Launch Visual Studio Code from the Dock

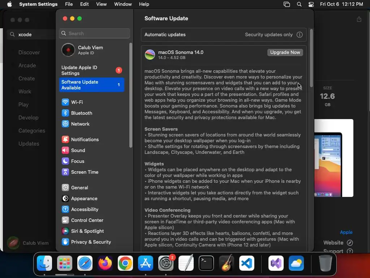point(246,263)
